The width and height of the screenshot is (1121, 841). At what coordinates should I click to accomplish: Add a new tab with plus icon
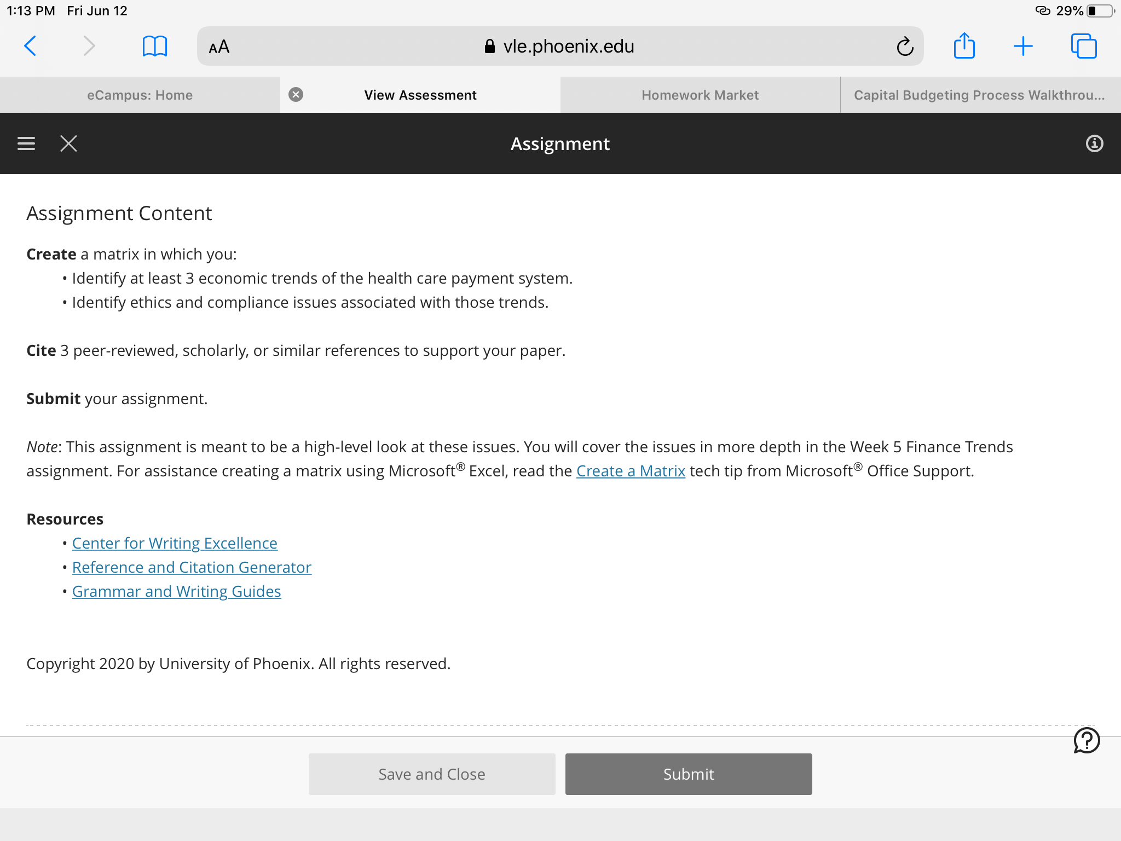coord(1023,46)
